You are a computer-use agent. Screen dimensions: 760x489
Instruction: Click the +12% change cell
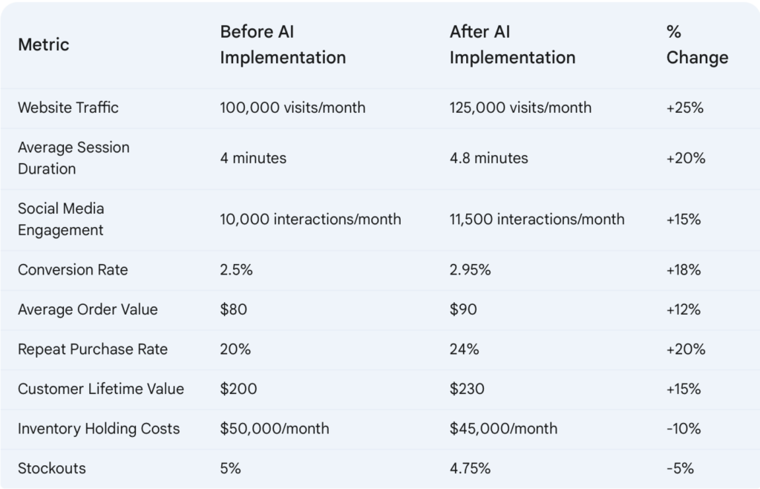[x=684, y=309]
